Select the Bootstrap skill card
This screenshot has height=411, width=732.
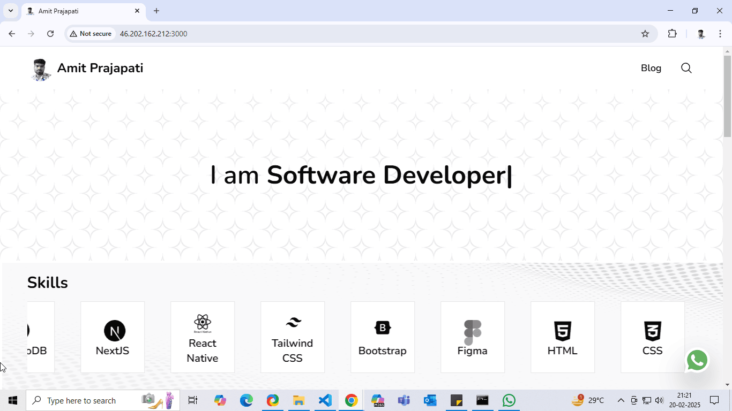(383, 337)
